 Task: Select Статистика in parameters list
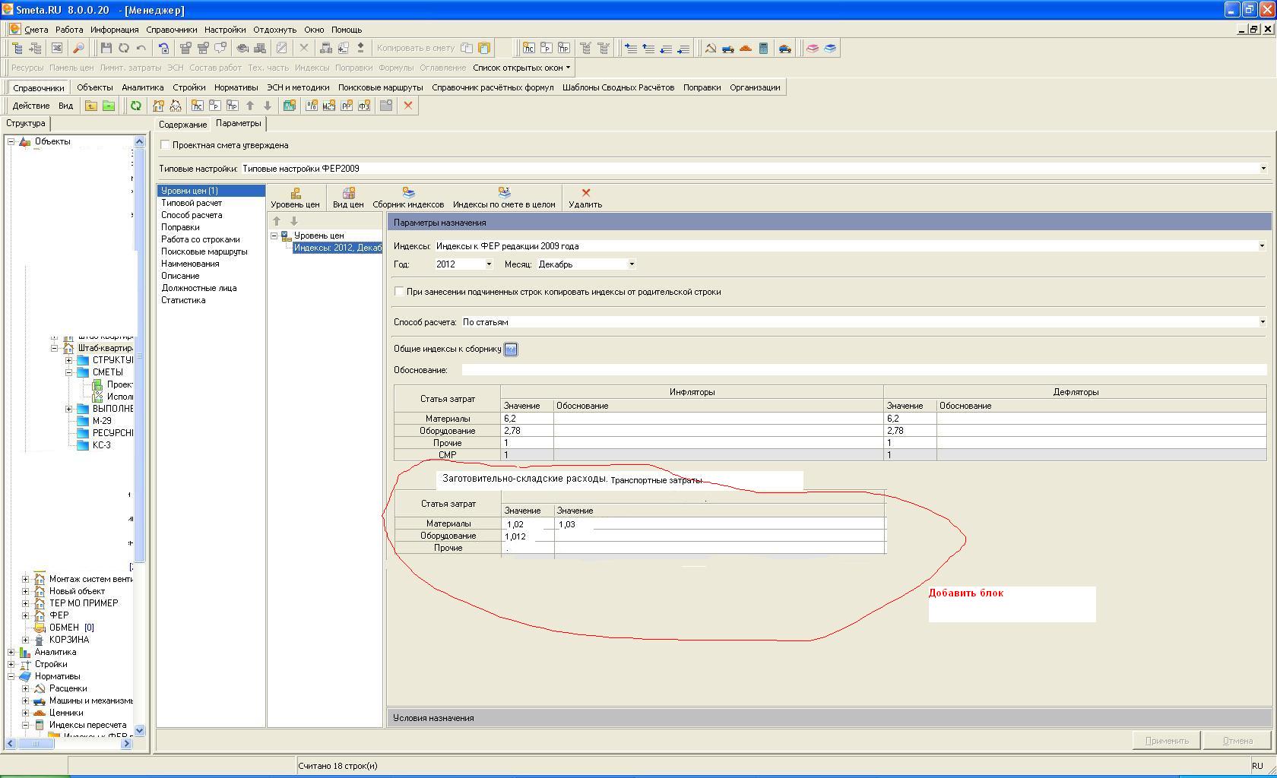click(183, 300)
